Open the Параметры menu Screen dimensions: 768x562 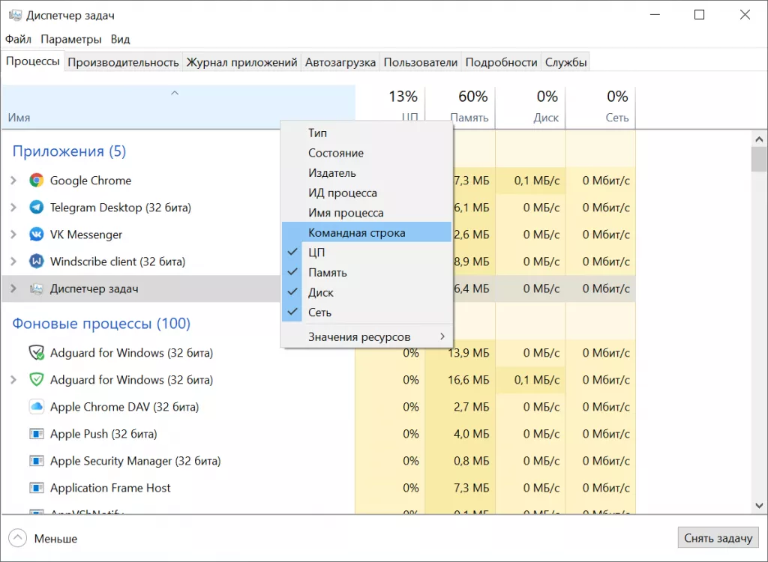click(x=70, y=39)
